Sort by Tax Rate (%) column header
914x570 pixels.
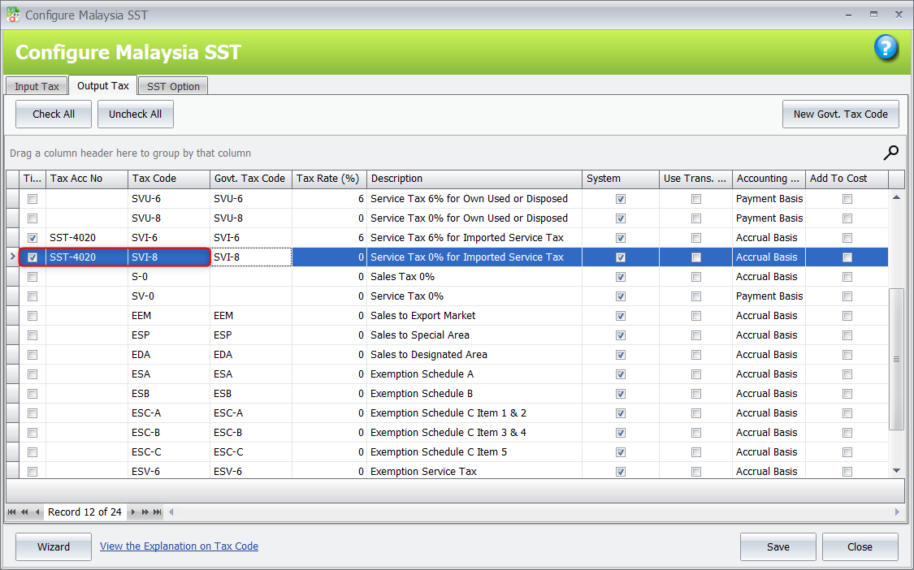click(x=328, y=179)
